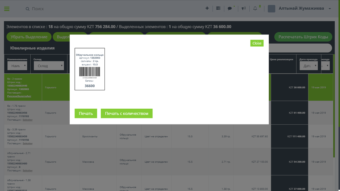Open the list view icon
Screen dimensions: 340x191
tap(218, 8)
